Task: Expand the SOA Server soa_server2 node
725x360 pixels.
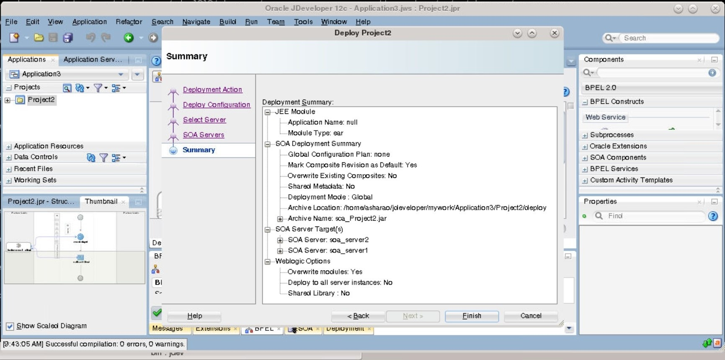Action: (x=280, y=240)
